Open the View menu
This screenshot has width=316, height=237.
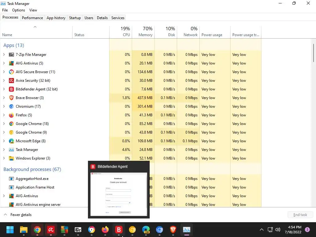33,10
